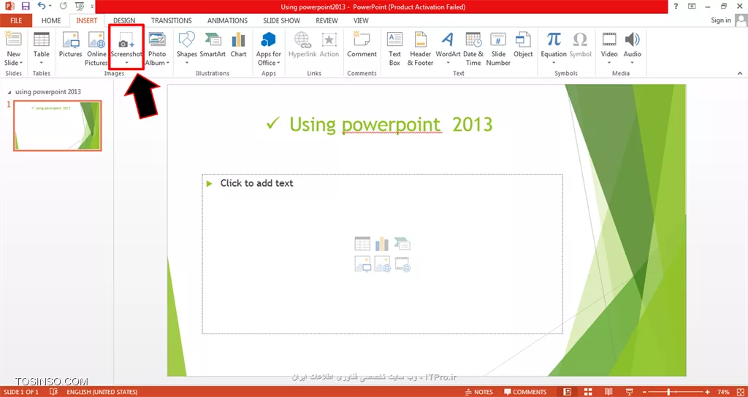Open Ribbon Display Options
This screenshot has height=397, width=748.
[692, 7]
